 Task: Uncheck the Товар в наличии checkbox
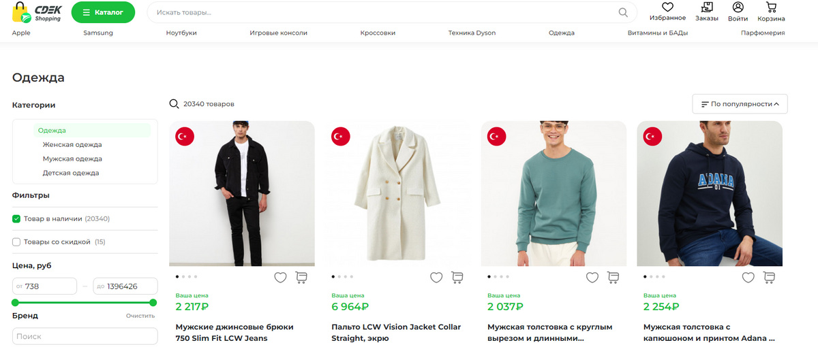17,219
